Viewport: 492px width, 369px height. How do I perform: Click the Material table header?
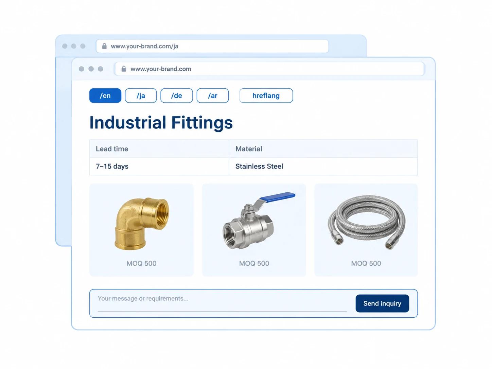point(323,149)
